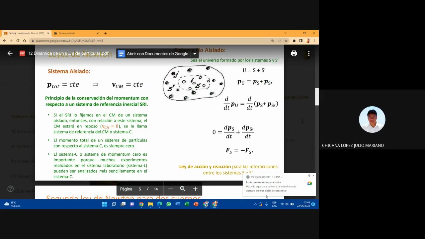The height and width of the screenshot is (239, 425).
Task: Open the browser zoom indicator in address bar
Action: 273,41
